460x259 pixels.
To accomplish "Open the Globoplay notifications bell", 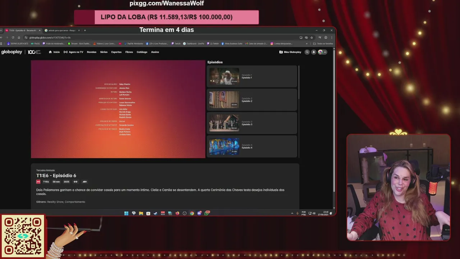I will pyautogui.click(x=313, y=52).
